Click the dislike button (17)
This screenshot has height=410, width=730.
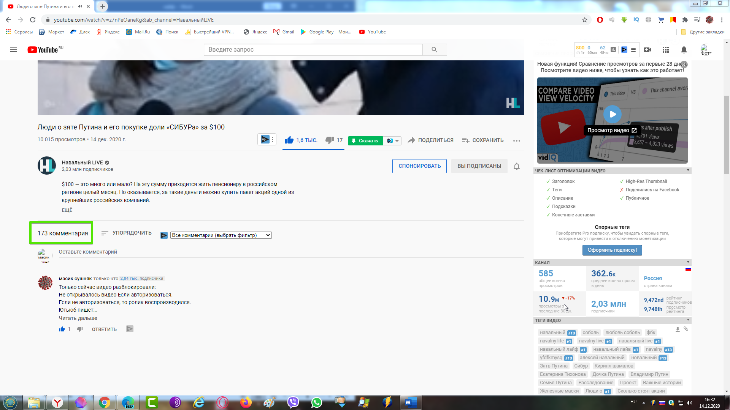tap(330, 140)
